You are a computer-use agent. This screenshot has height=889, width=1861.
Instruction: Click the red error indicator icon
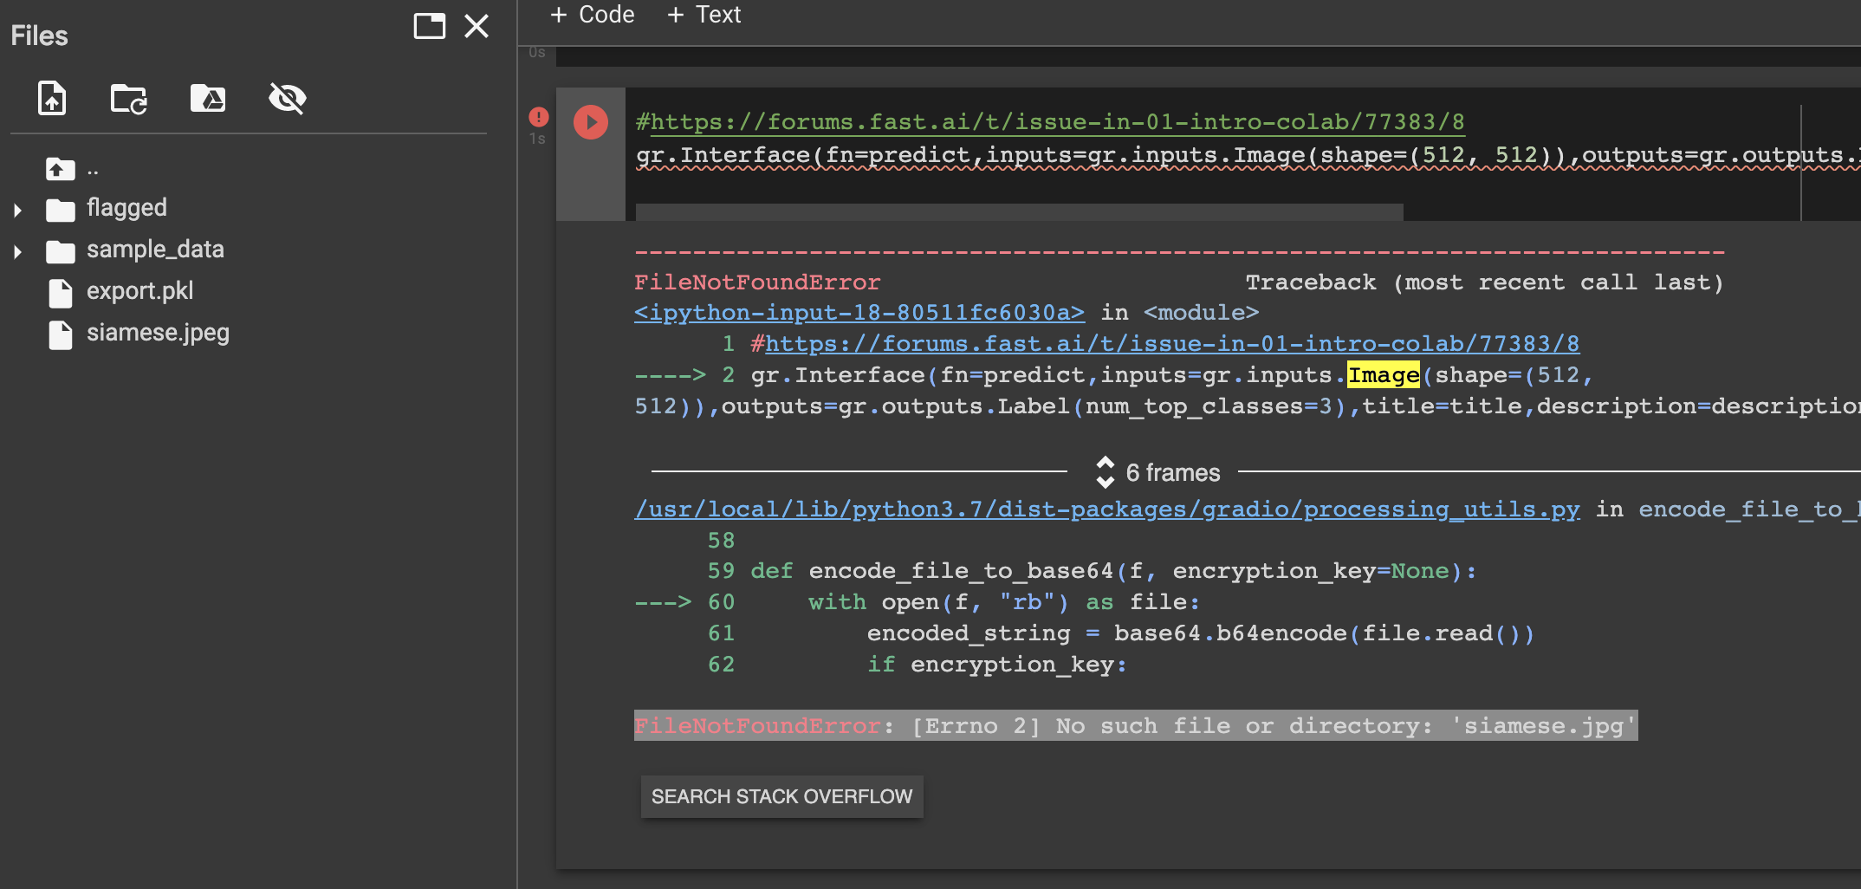tap(538, 117)
